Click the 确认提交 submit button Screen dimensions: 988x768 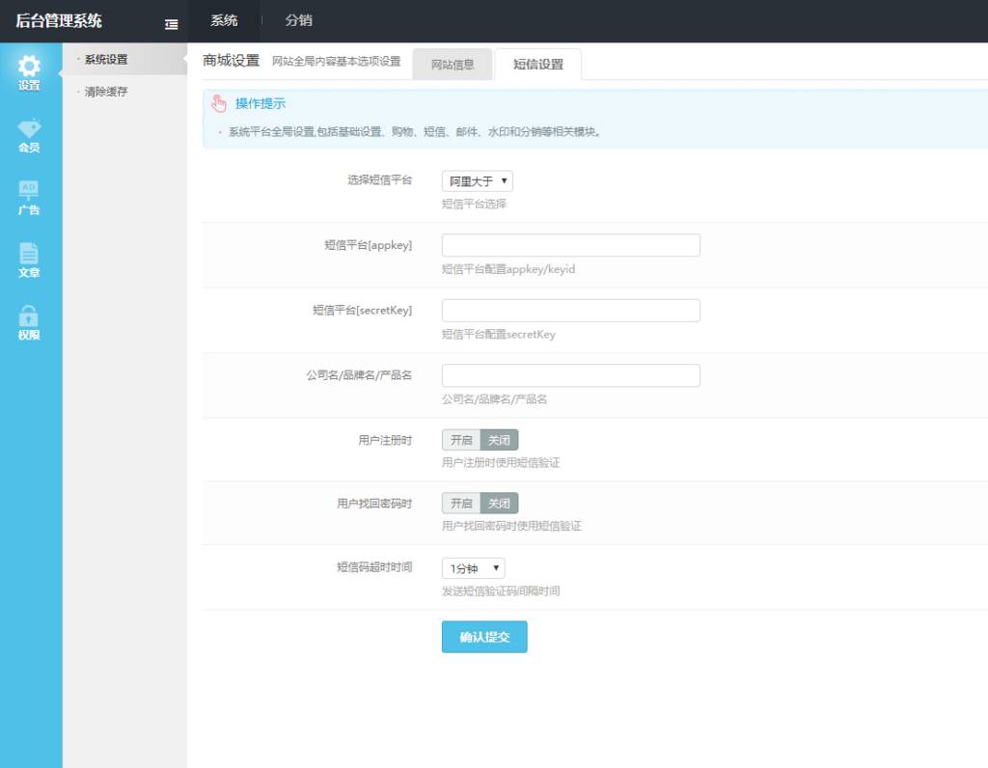(x=484, y=637)
